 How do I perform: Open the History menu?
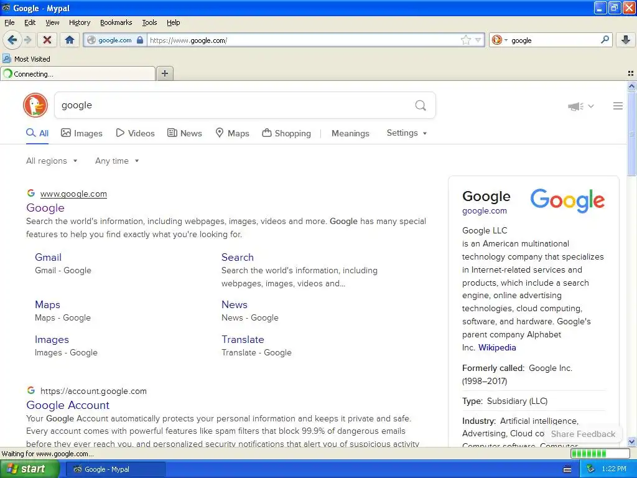pos(80,22)
